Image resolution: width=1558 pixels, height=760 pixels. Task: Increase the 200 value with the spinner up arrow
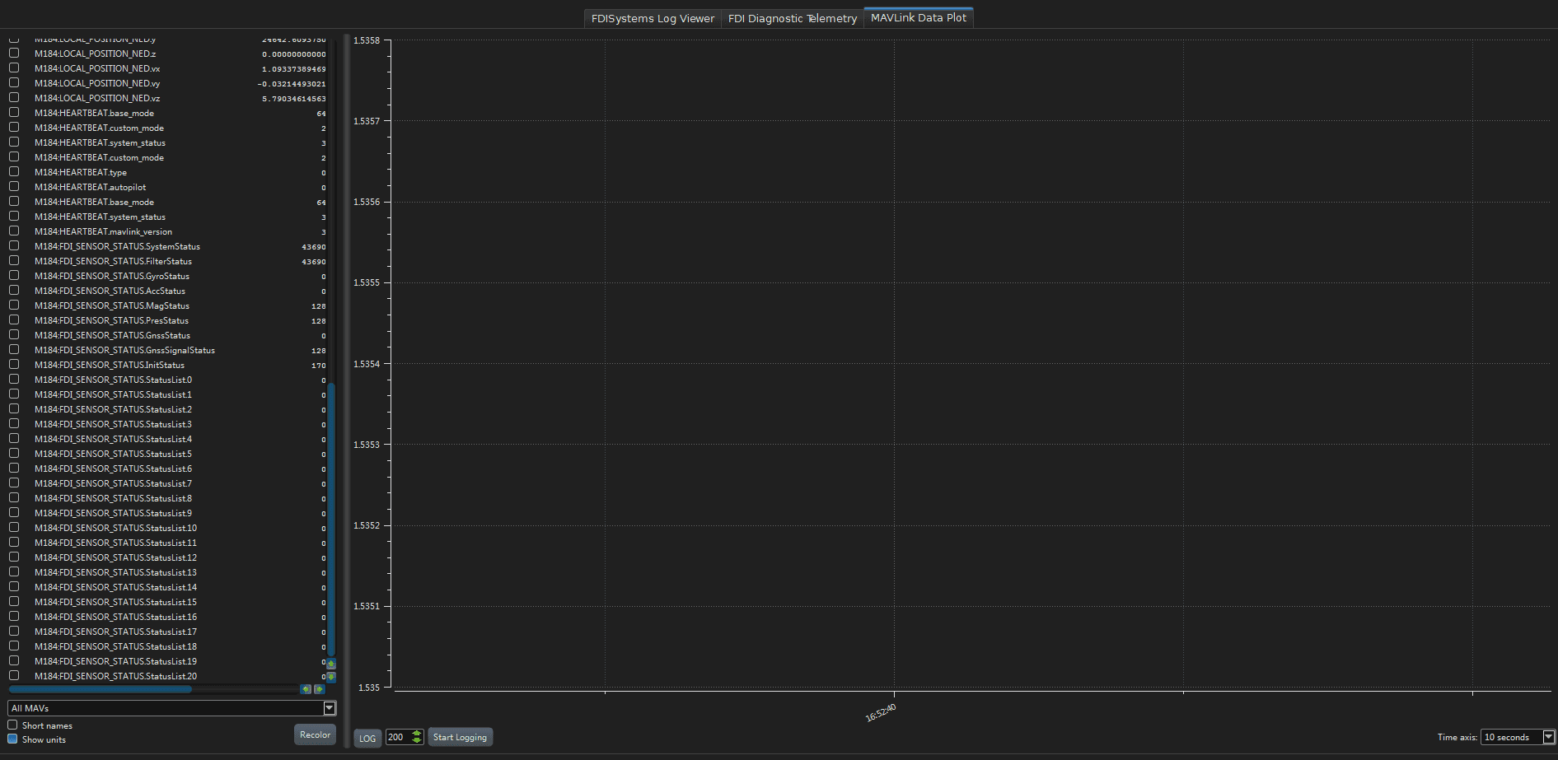(417, 733)
